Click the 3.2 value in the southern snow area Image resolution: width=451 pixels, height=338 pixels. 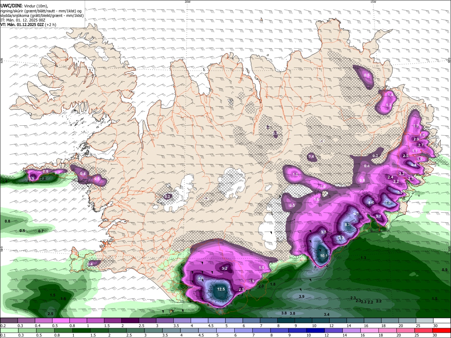224,268
